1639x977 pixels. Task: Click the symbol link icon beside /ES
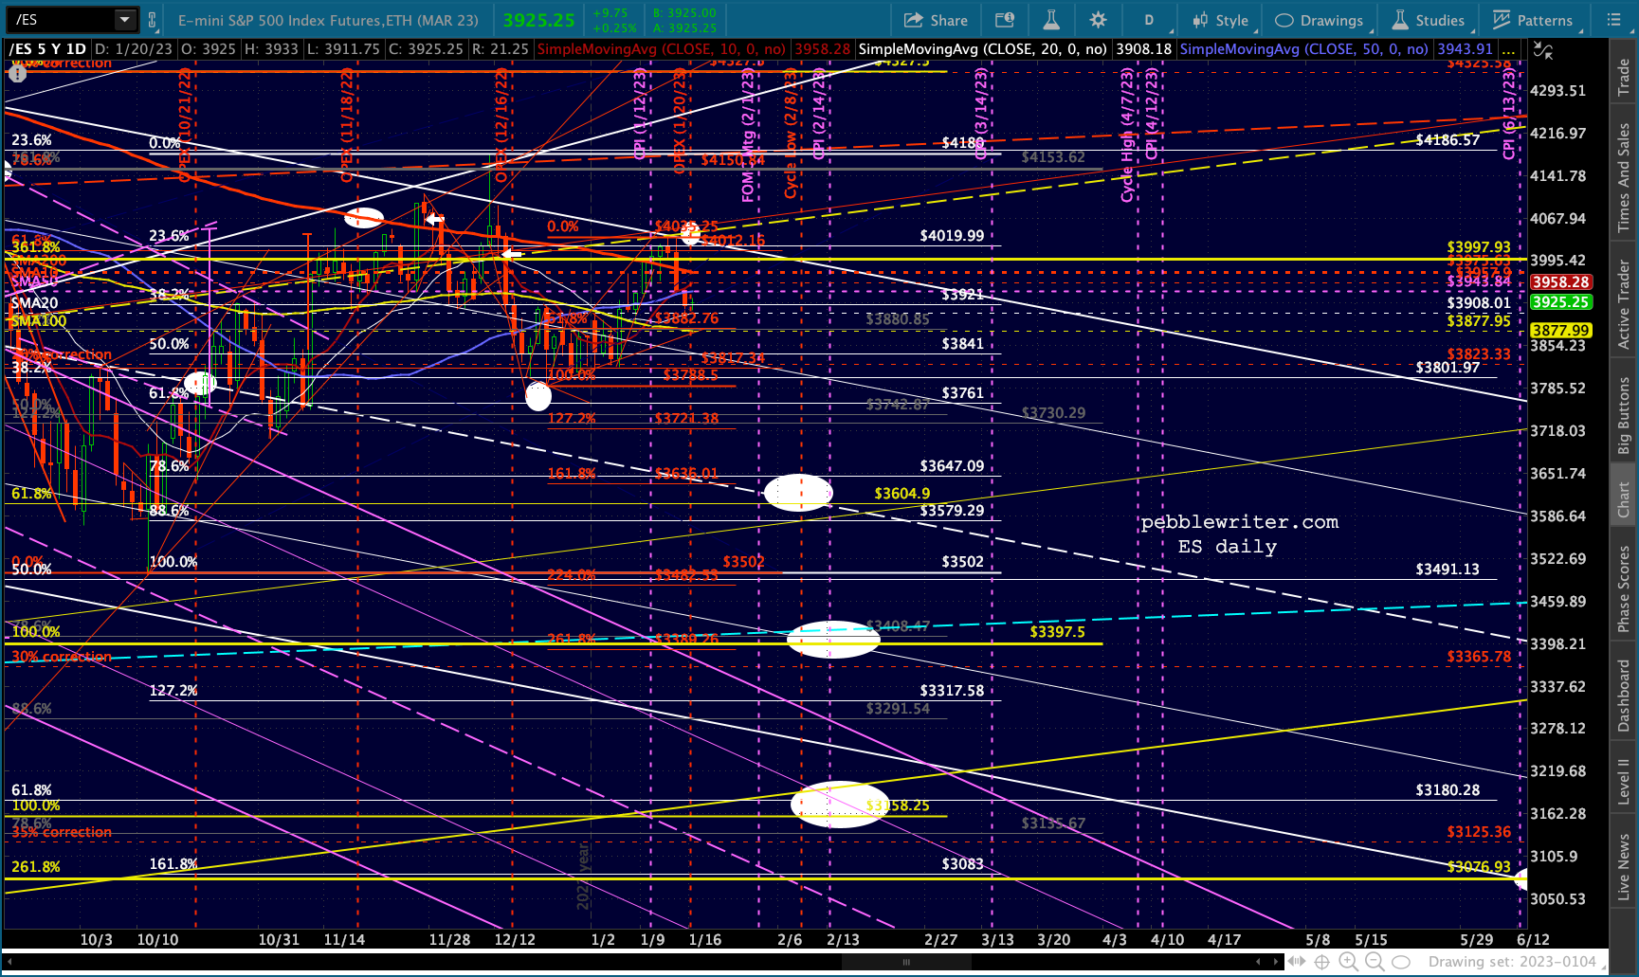153,20
